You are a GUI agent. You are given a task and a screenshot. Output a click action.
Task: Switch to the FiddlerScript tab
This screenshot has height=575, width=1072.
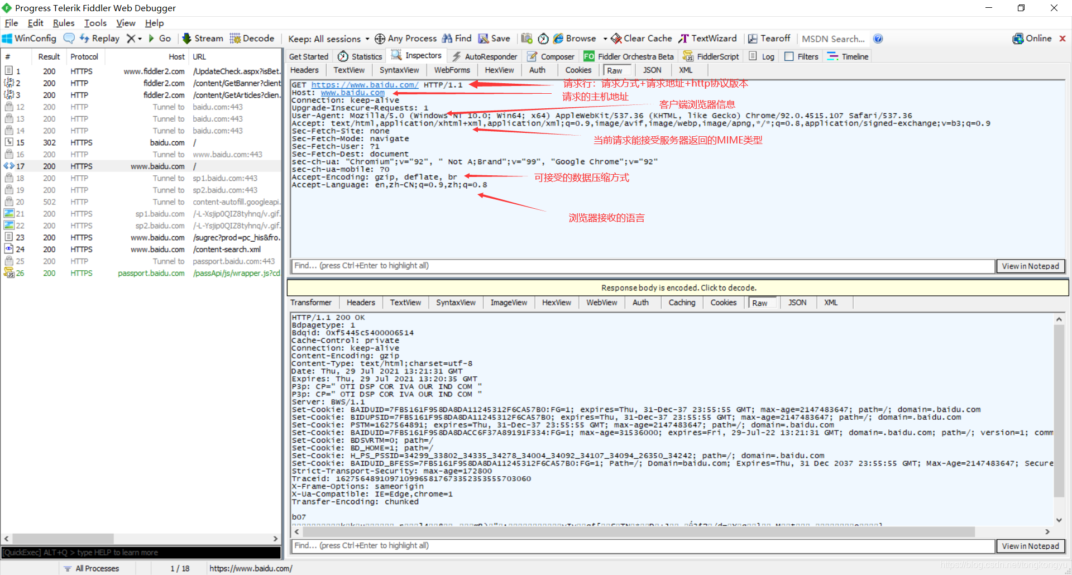(x=711, y=56)
